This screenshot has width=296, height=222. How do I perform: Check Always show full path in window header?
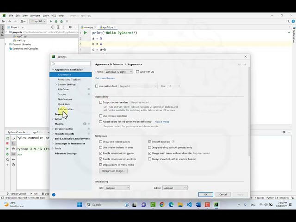(x=149, y=159)
